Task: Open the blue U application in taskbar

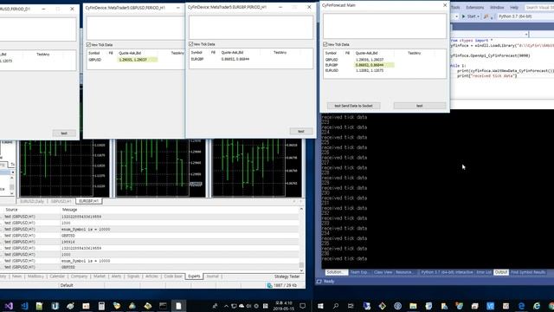Action: coord(55,306)
